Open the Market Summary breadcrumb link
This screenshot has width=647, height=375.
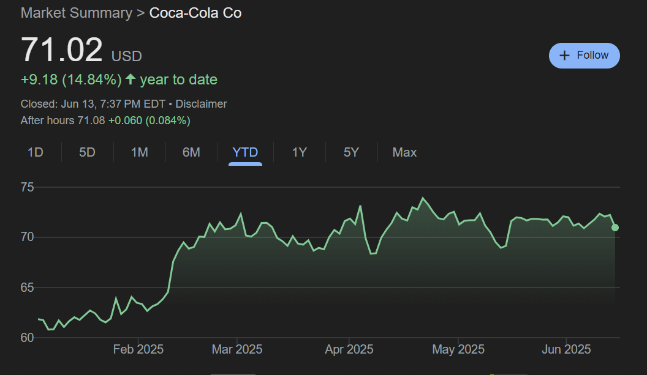pyautogui.click(x=77, y=13)
